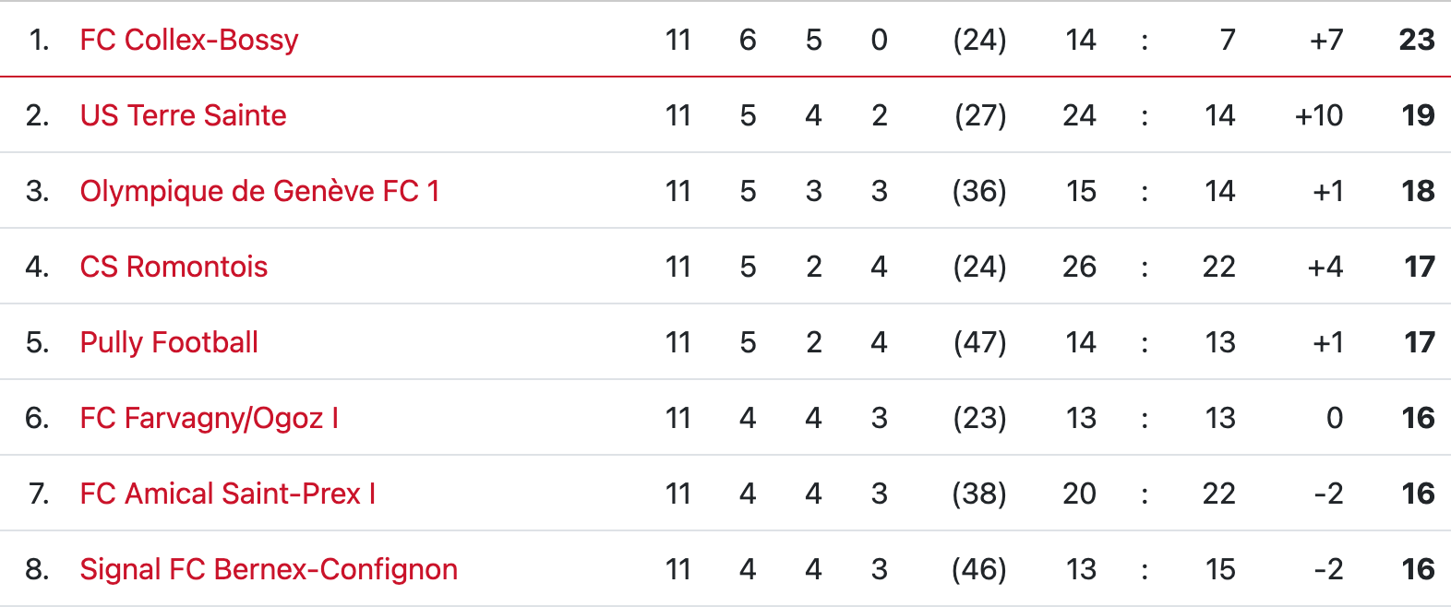The height and width of the screenshot is (607, 1451).
Task: Click the (47) fair-play value for Pully
Action: click(x=979, y=342)
